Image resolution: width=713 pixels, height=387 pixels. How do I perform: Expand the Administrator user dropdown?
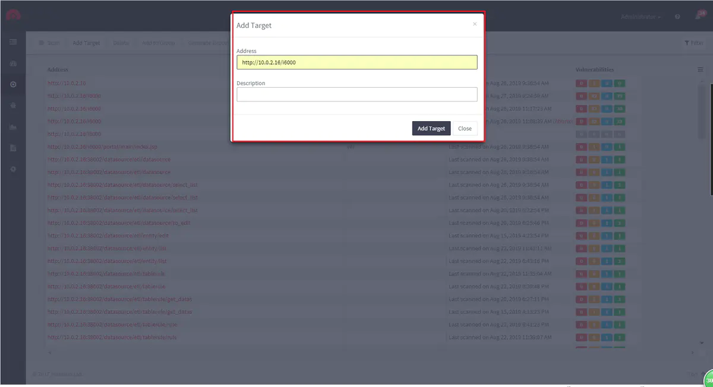click(x=641, y=17)
